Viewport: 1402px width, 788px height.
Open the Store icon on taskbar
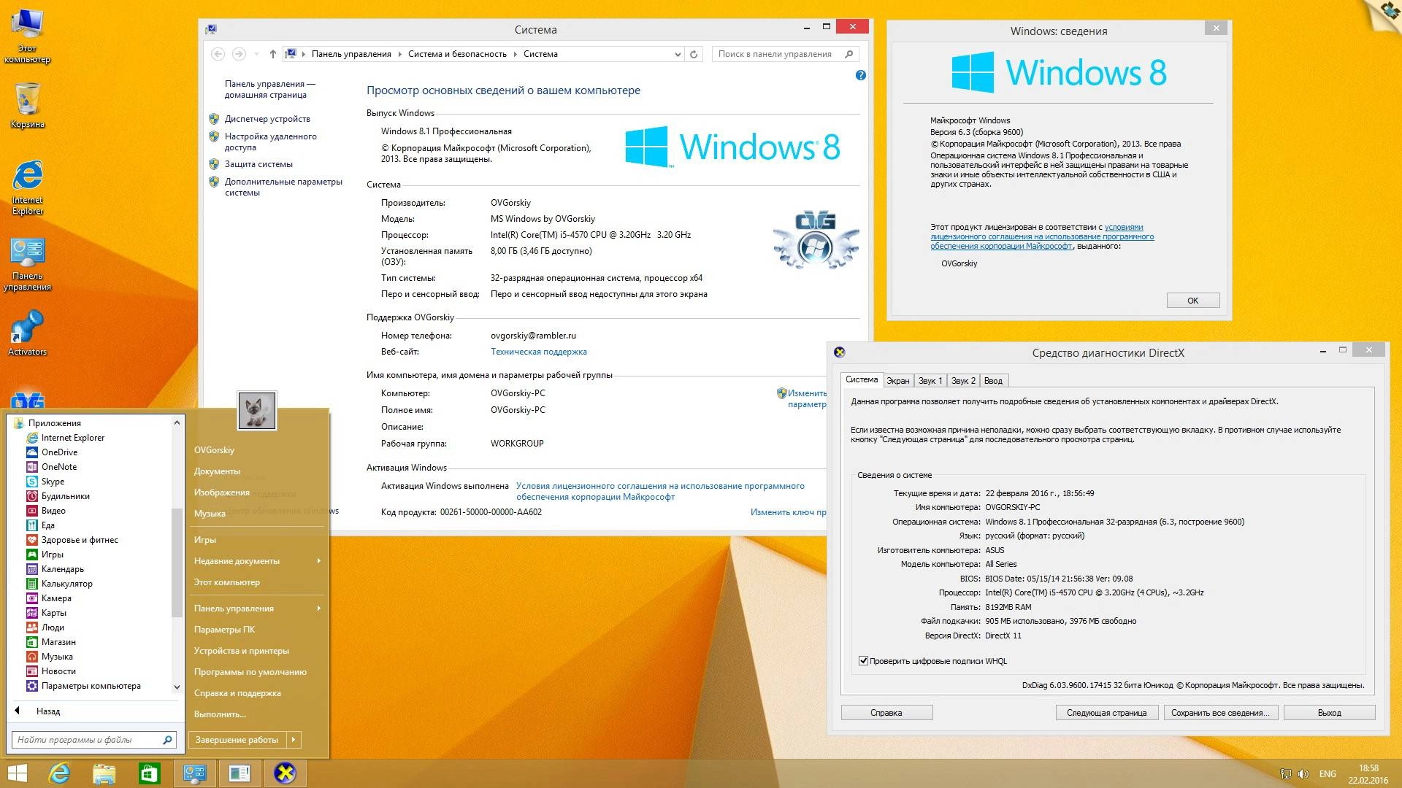tap(149, 773)
